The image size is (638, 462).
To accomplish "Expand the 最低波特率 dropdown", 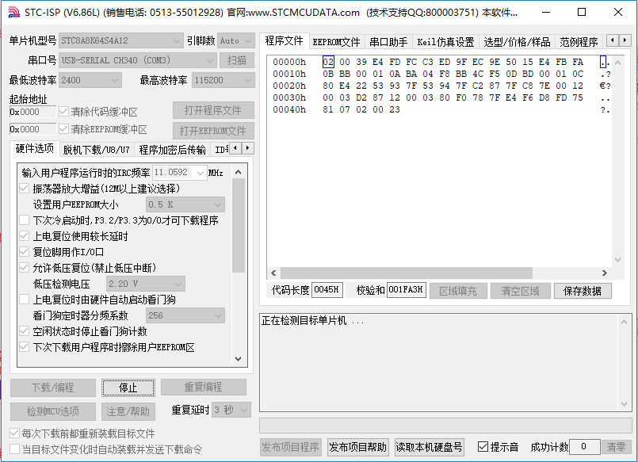I will (x=90, y=80).
